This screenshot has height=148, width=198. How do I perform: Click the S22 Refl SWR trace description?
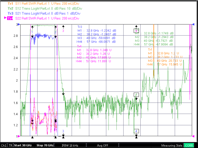click(x=47, y=18)
